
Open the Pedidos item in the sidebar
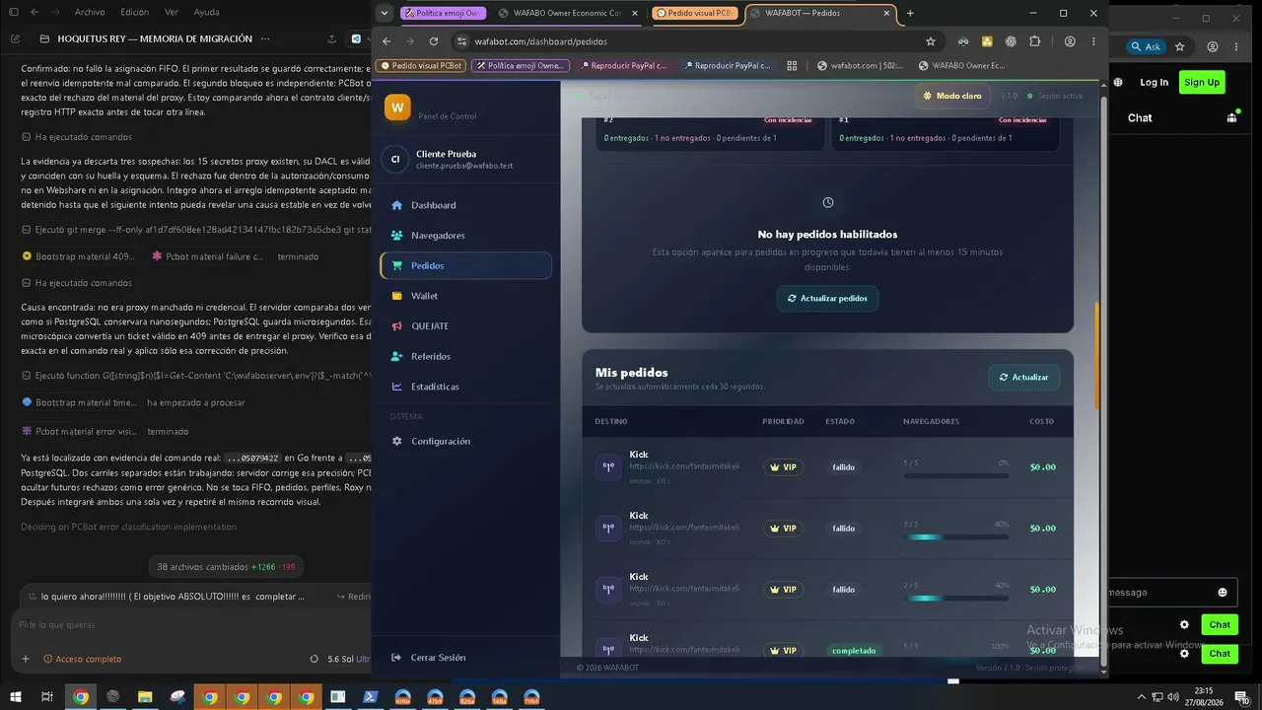coord(465,265)
